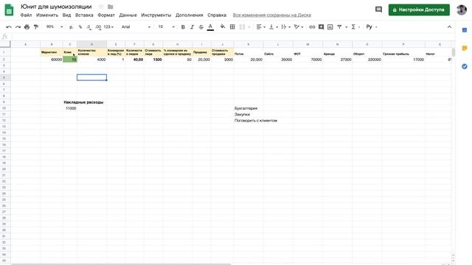
Task: Open the Дополнения menu
Action: tap(189, 15)
